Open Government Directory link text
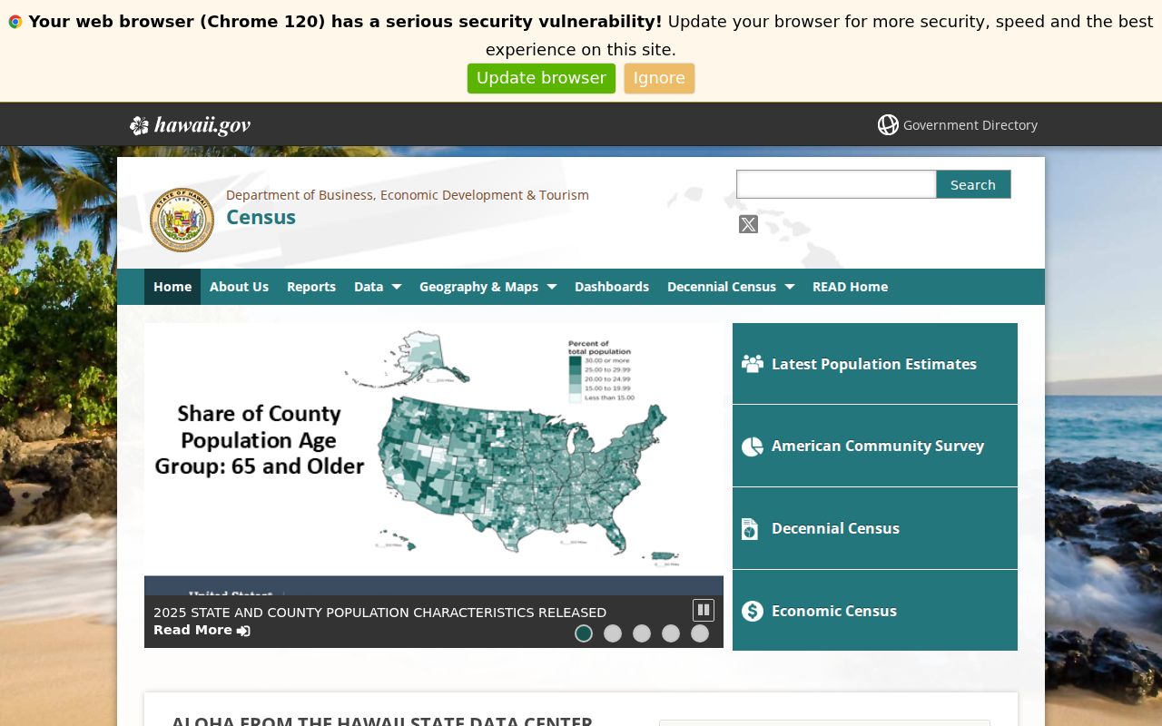The image size is (1162, 726). coord(970,125)
